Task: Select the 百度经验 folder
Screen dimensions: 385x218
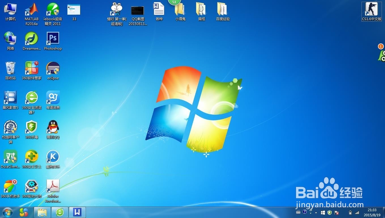Action: pyautogui.click(x=223, y=12)
